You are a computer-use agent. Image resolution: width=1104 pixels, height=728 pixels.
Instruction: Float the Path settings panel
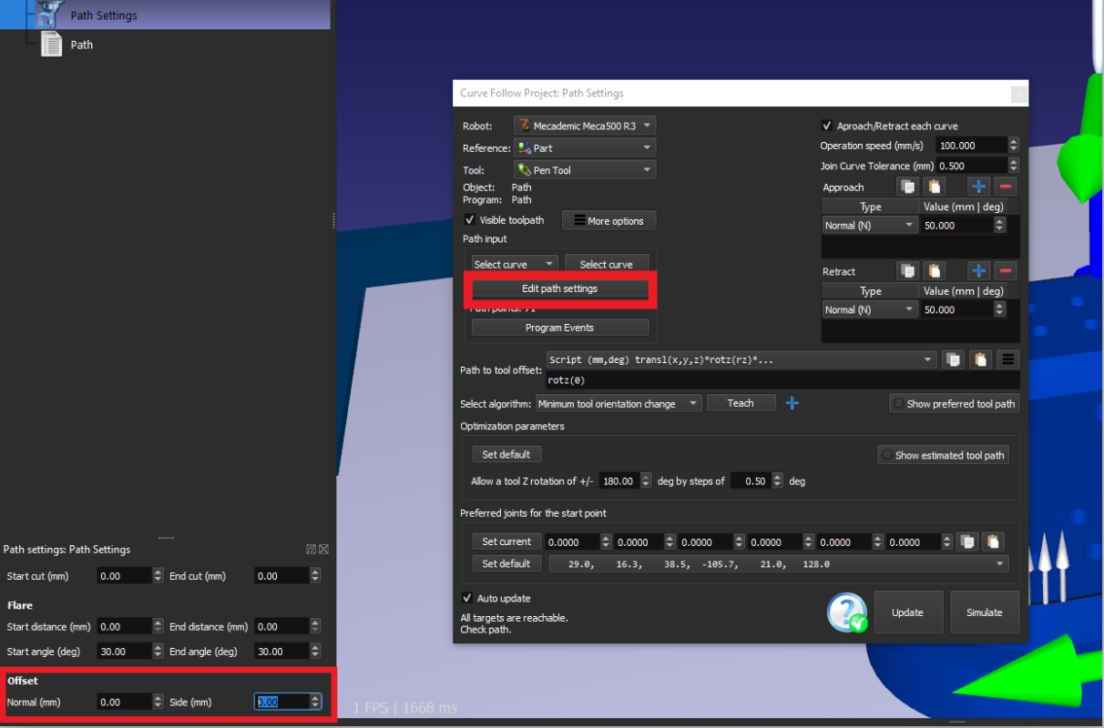(311, 549)
